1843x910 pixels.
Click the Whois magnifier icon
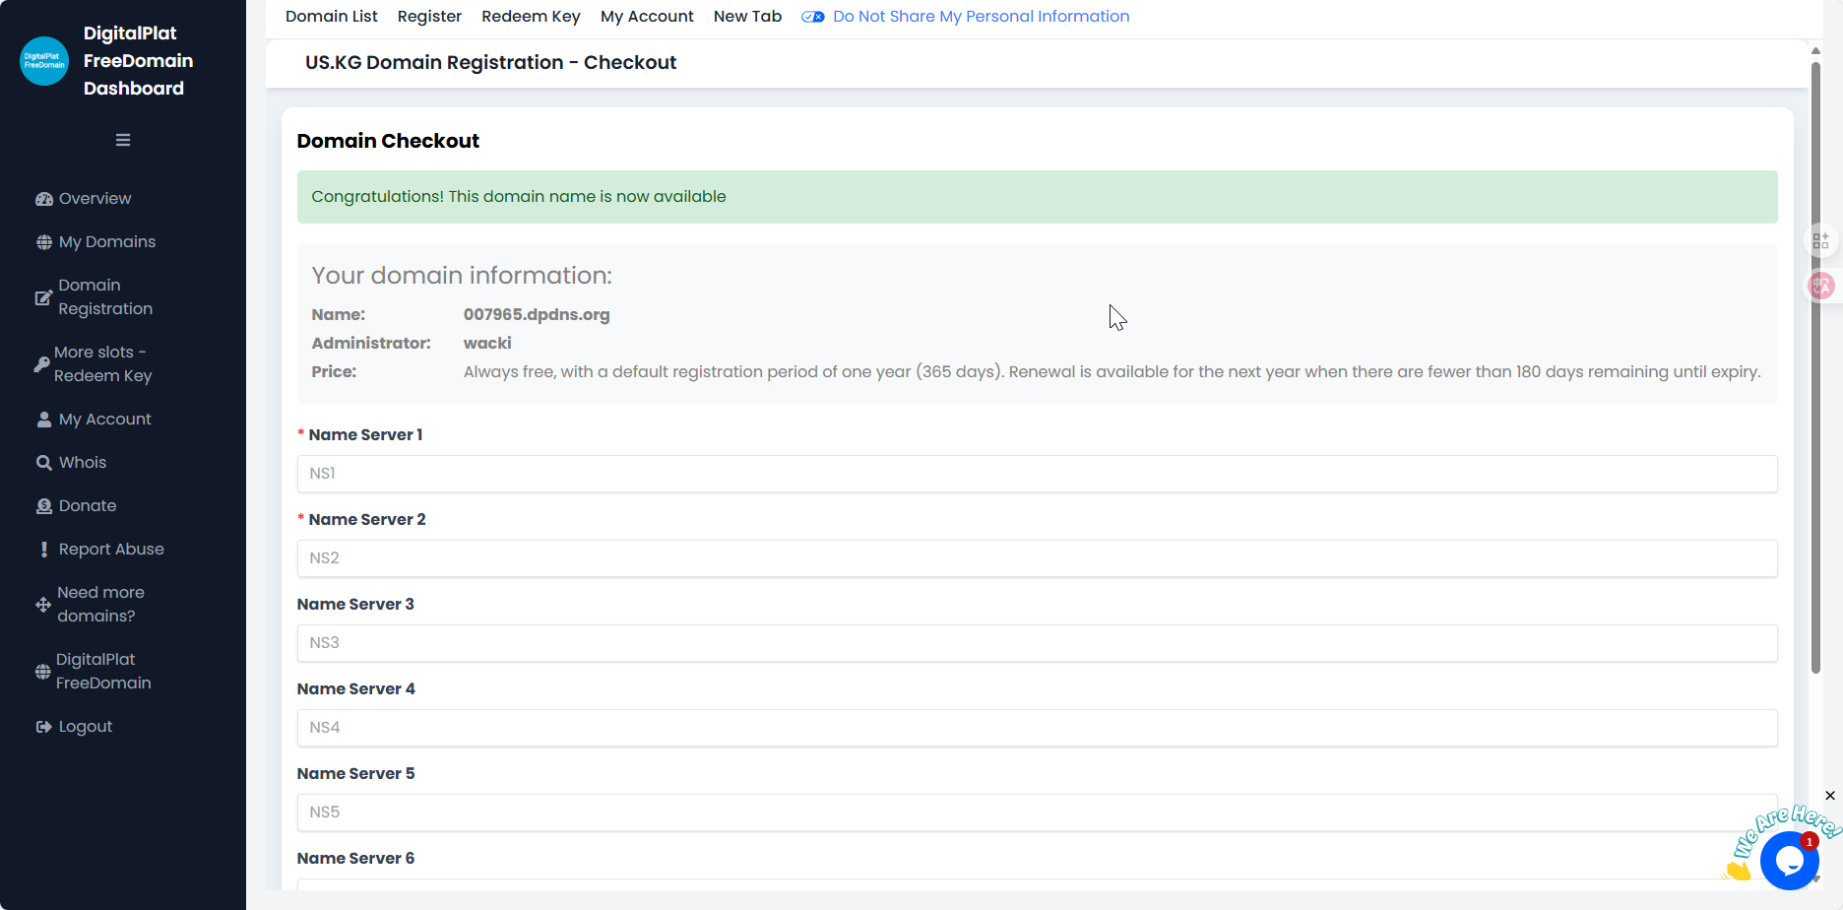pos(44,463)
